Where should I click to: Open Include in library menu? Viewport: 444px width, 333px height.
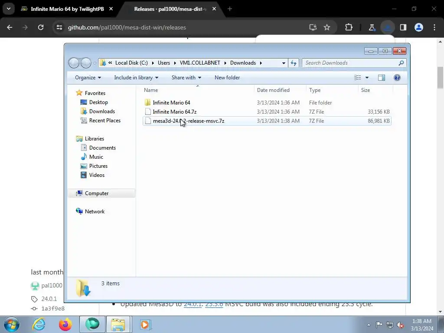[x=136, y=78]
